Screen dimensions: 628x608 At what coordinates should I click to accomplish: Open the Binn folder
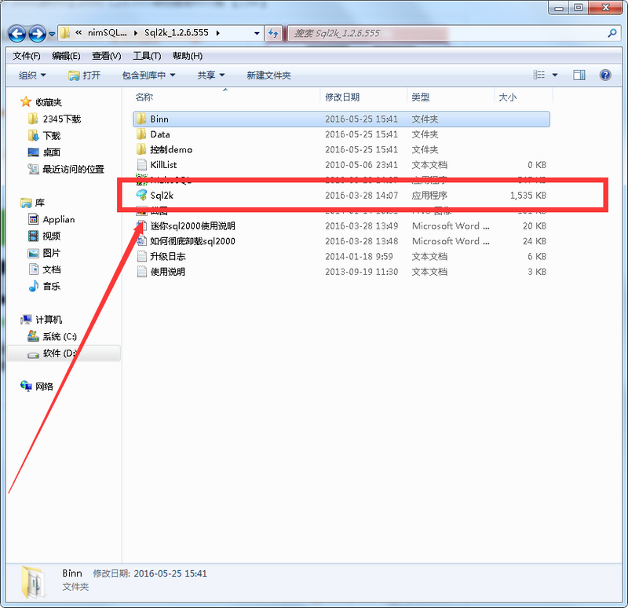(x=161, y=119)
